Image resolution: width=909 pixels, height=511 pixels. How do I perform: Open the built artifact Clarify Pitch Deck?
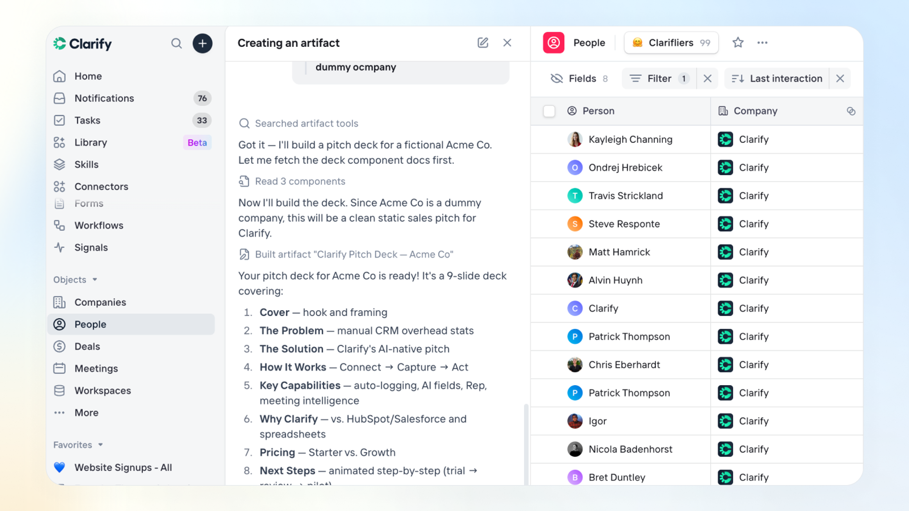click(346, 254)
